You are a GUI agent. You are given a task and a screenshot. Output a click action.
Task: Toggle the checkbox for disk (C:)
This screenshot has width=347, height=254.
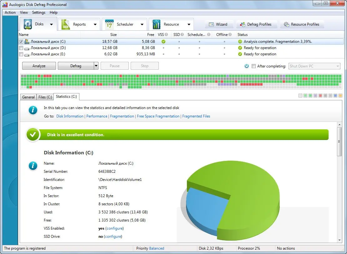point(21,42)
